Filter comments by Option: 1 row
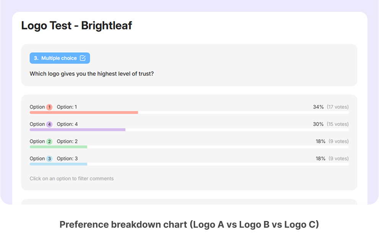Viewport: 379px width, 247px height. (189, 109)
